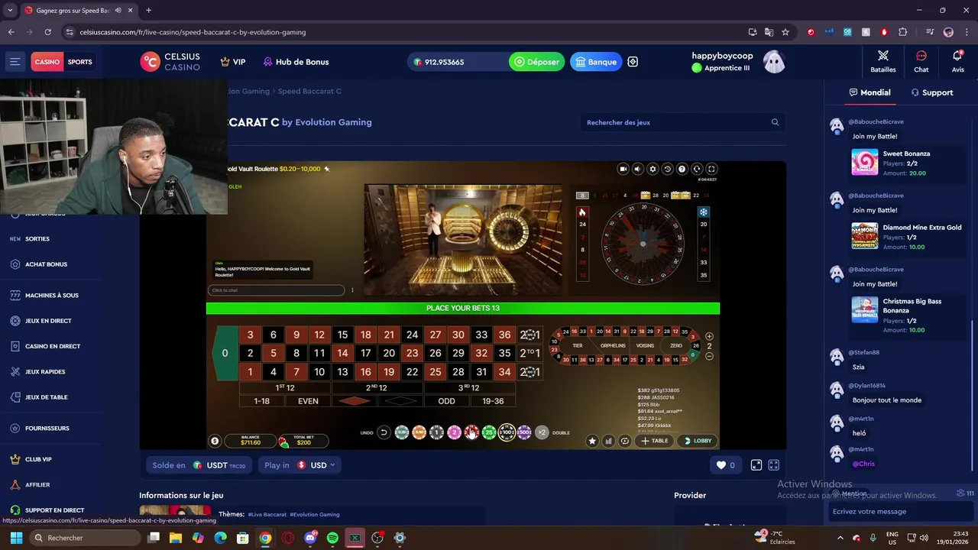Bet on green zero
The image size is (978, 550).
(225, 353)
